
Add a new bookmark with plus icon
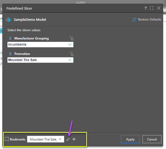[x=74, y=139]
